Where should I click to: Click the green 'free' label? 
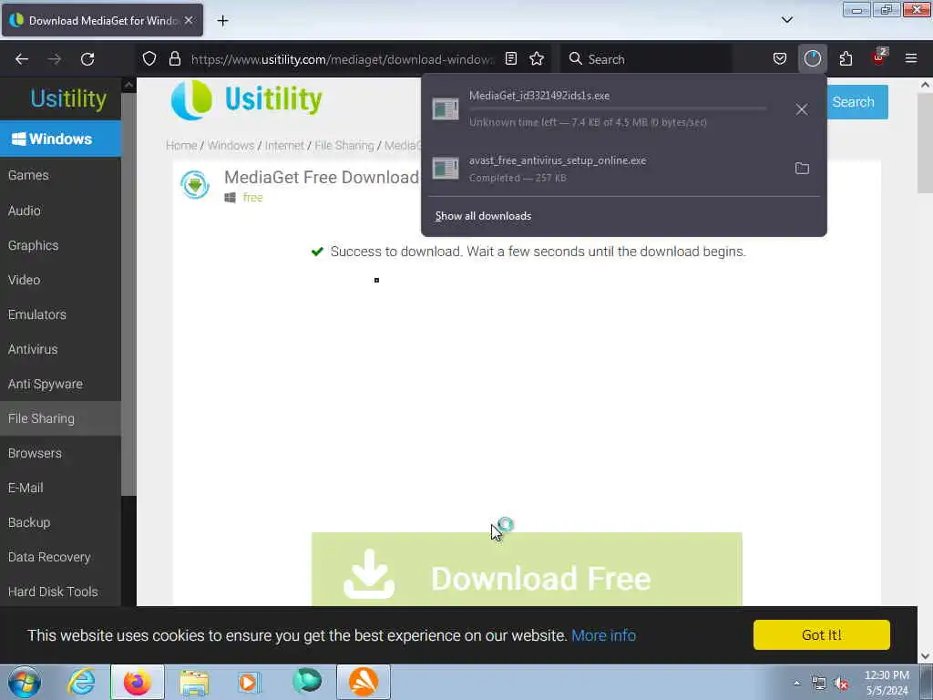[252, 198]
